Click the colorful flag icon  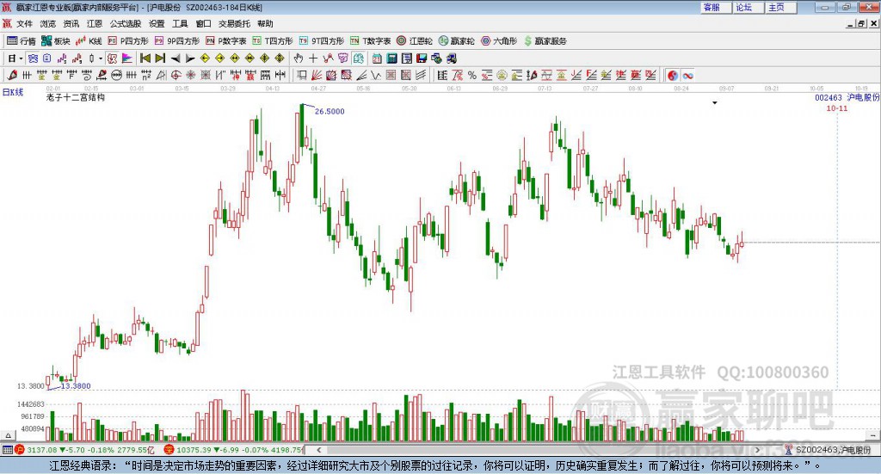(127, 58)
